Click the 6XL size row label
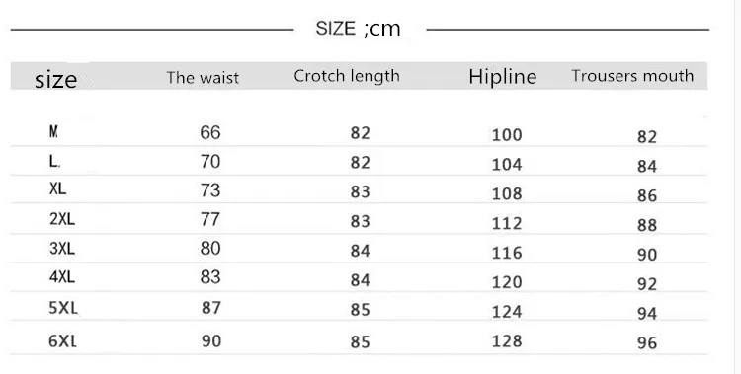The width and height of the screenshot is (741, 374). click(x=62, y=341)
